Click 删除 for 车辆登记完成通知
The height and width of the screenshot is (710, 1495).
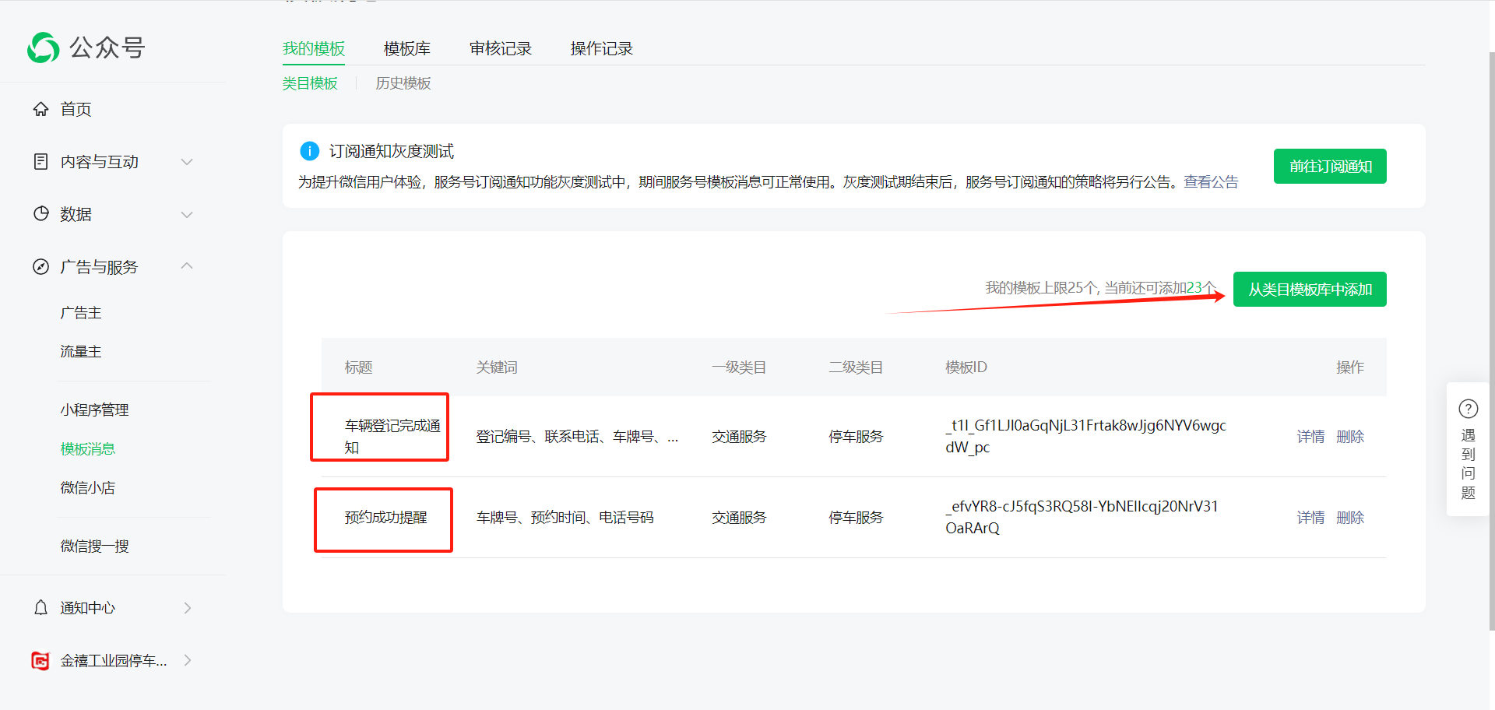[x=1350, y=437]
